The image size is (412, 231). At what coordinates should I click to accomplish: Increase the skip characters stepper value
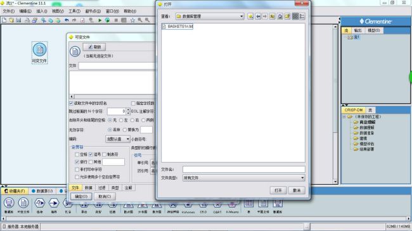(x=128, y=109)
